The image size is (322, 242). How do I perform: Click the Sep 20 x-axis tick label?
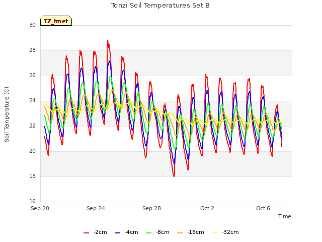click(x=40, y=208)
